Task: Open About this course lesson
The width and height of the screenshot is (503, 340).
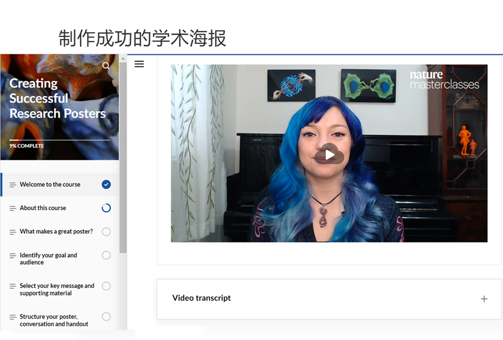Action: (60, 208)
